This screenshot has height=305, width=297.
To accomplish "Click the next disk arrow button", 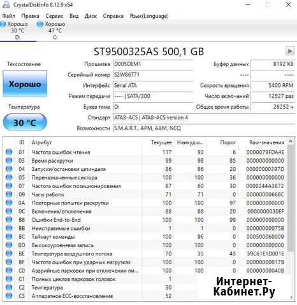I will [x=290, y=51].
